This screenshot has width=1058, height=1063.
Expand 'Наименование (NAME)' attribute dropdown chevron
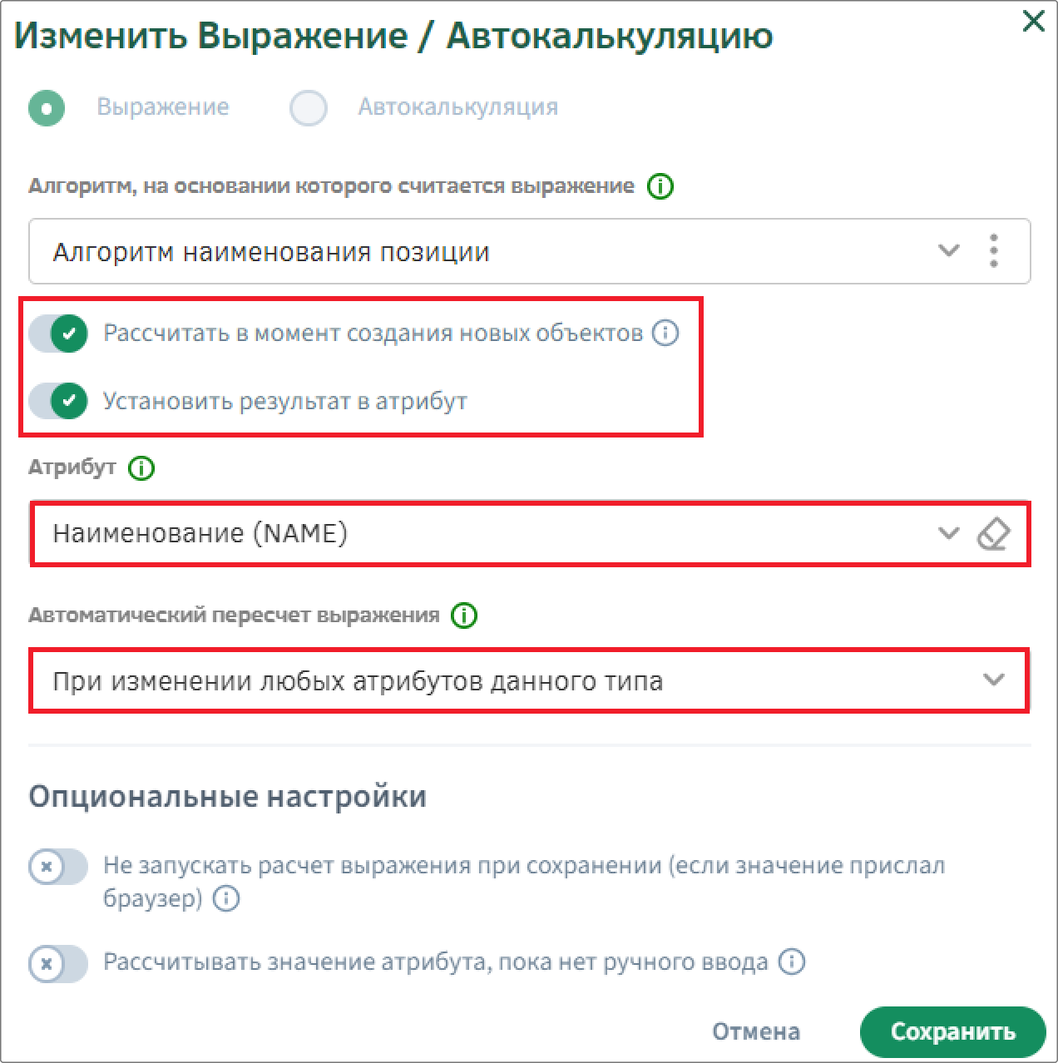pyautogui.click(x=948, y=533)
